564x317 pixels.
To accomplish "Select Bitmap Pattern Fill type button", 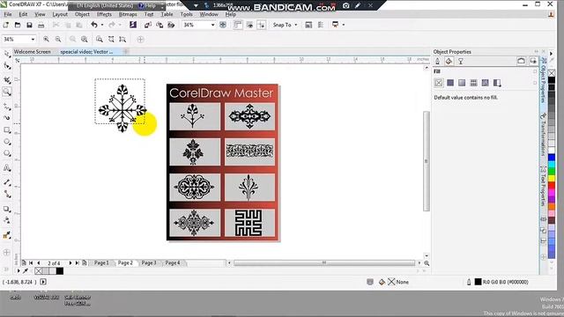I will pyautogui.click(x=486, y=83).
